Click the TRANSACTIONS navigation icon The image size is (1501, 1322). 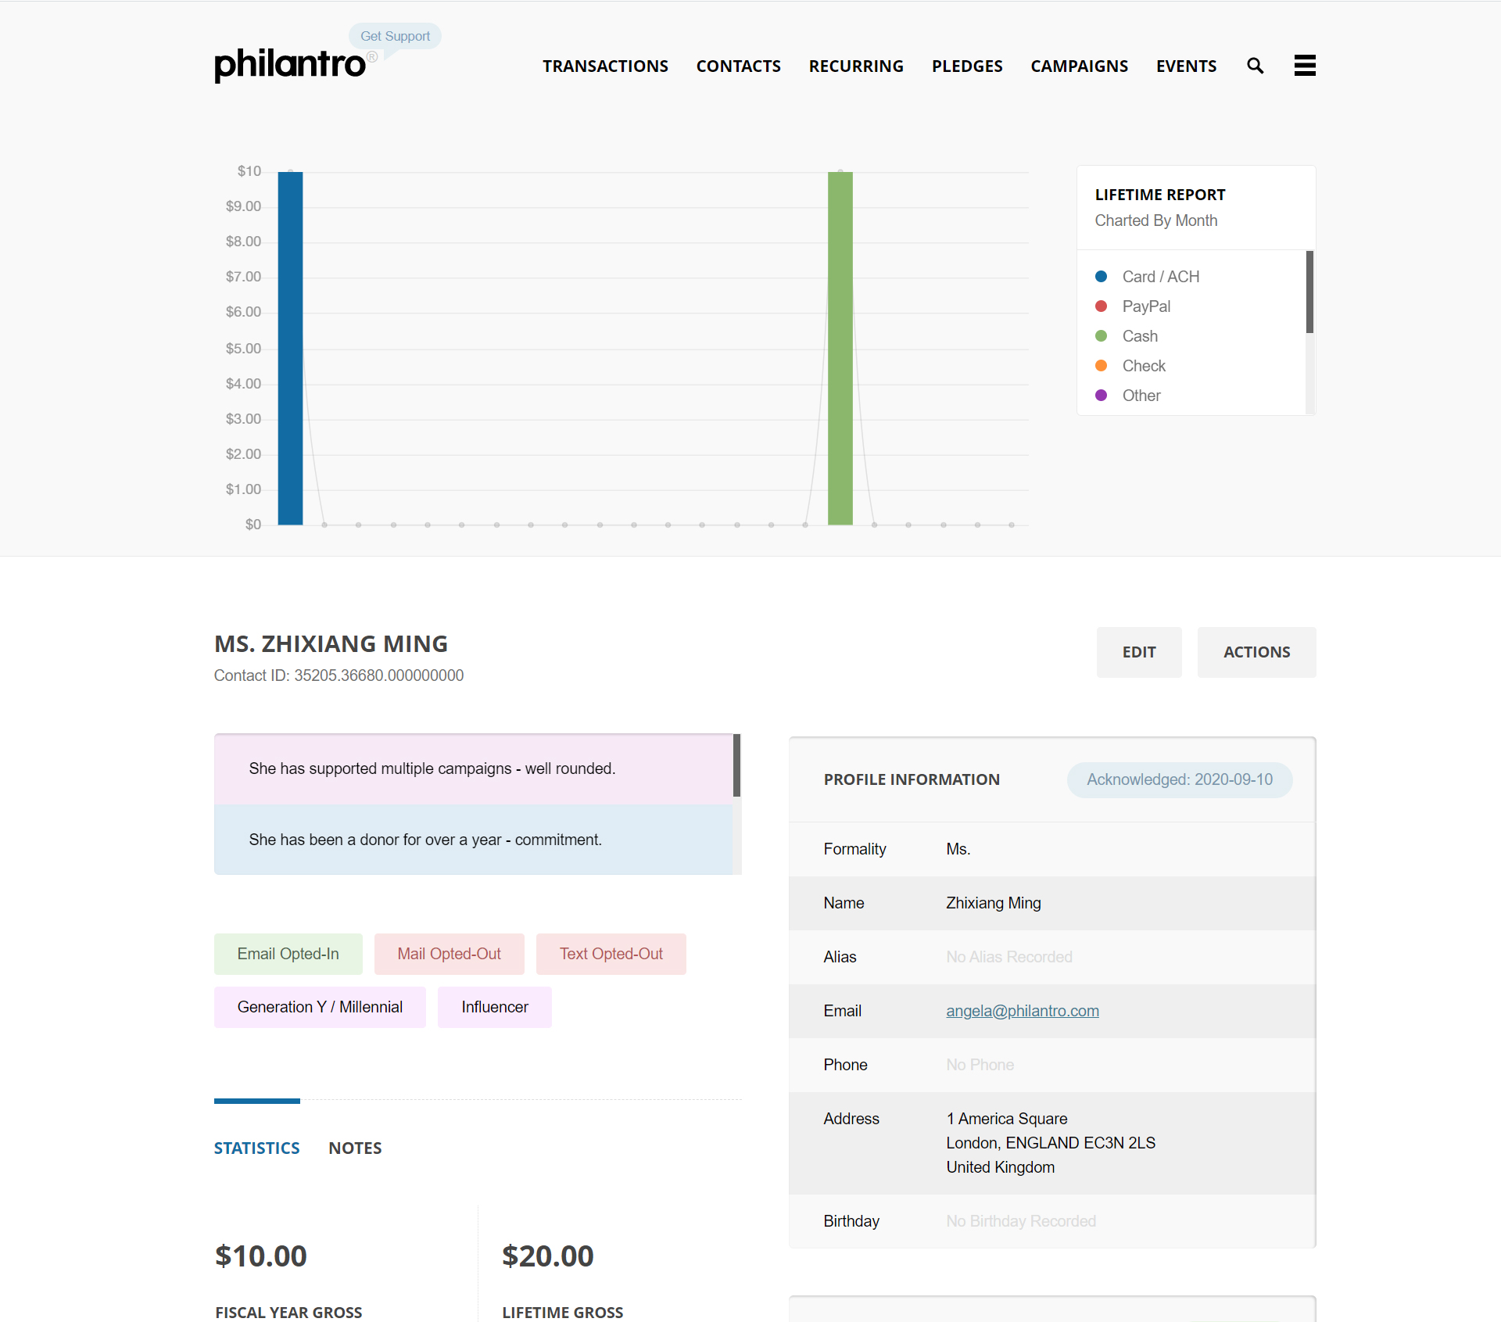[604, 66]
